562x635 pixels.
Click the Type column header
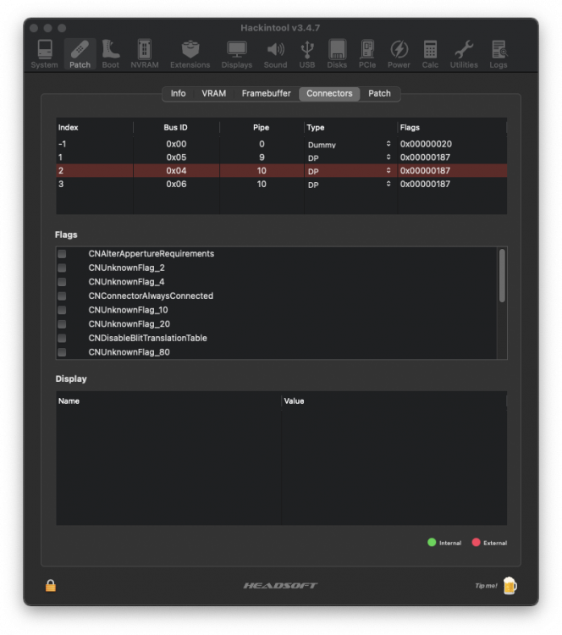(x=350, y=128)
